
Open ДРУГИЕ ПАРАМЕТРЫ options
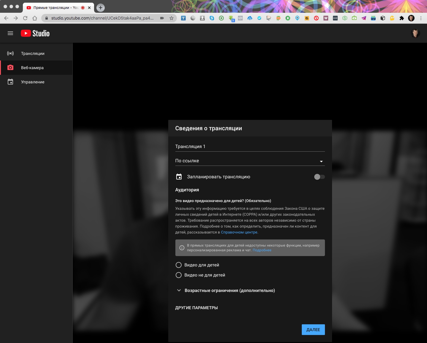[x=196, y=308]
